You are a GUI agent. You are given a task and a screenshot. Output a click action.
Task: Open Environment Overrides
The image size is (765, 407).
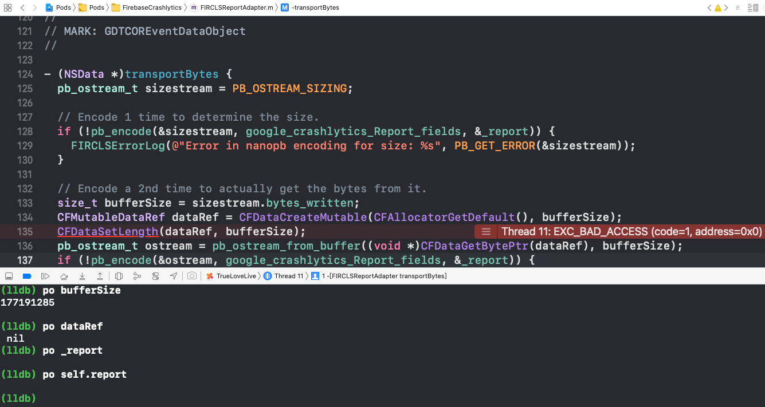(155, 276)
